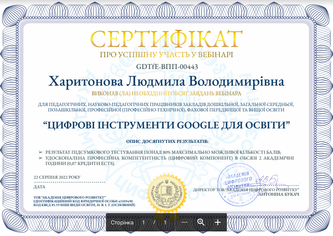Click 'ВИКОНАВ (ЛА) НЕОБХІДНИЙ ОБСЯГ ЗАВДАНЬ ВЕБІНАРА'
Image resolution: width=333 pixels, height=236 pixels.
click(166, 93)
